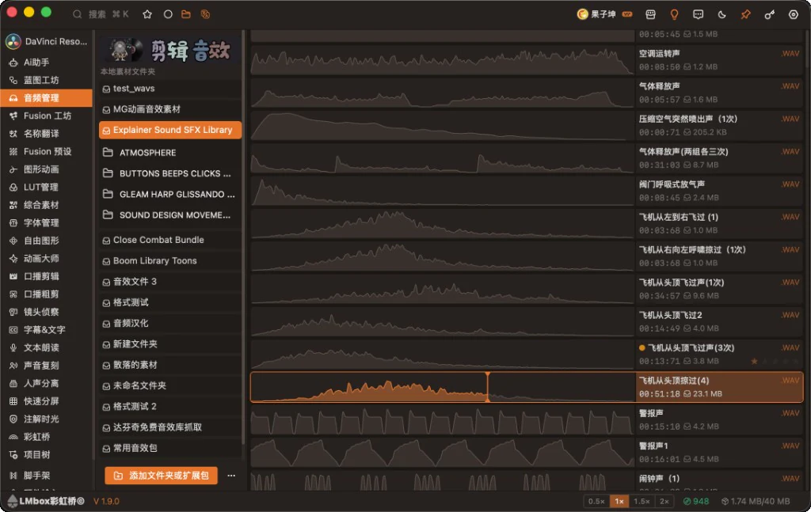Set playback speed to 2×

664,501
